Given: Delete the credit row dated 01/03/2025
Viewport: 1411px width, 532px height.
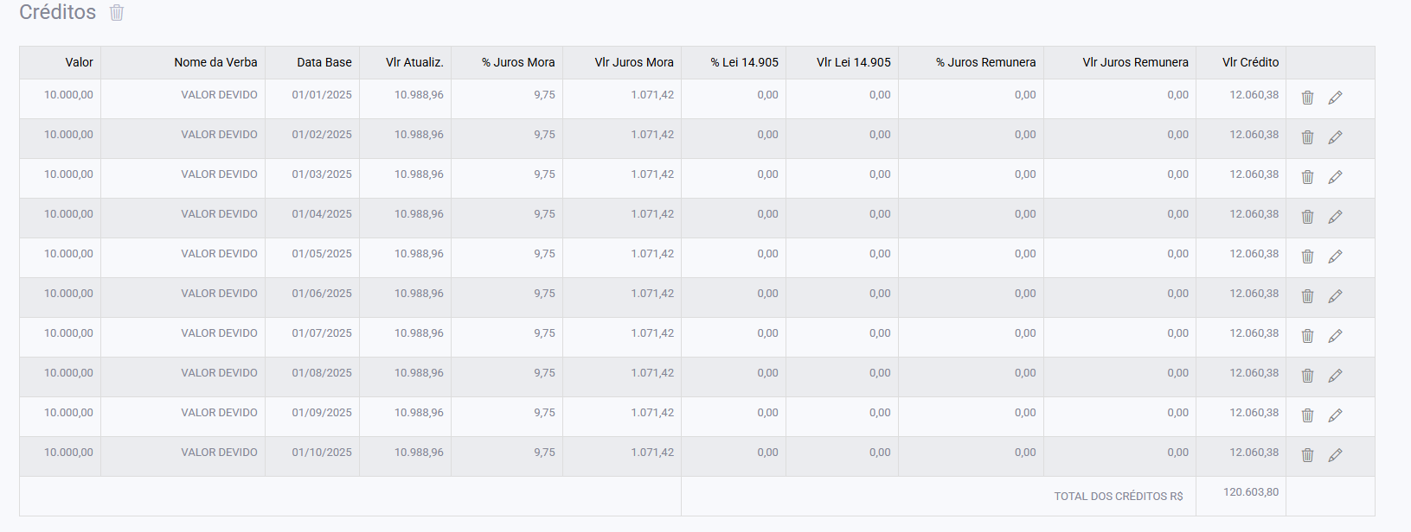Looking at the screenshot, I should (x=1307, y=177).
